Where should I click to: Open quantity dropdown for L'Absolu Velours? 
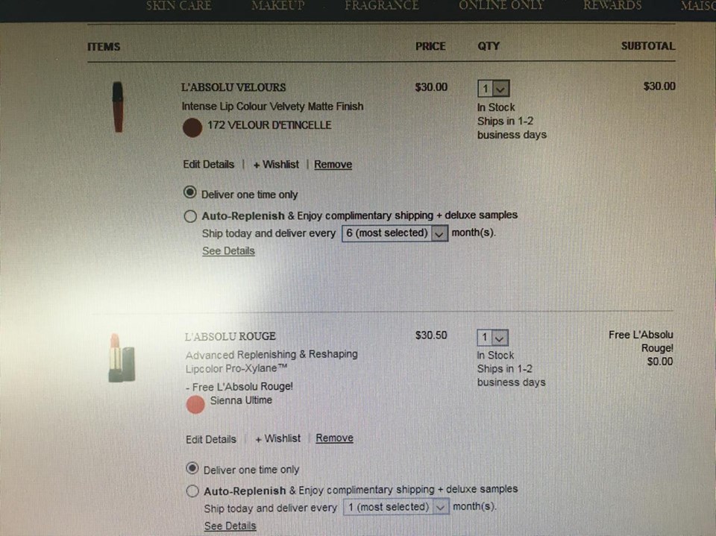(x=494, y=89)
